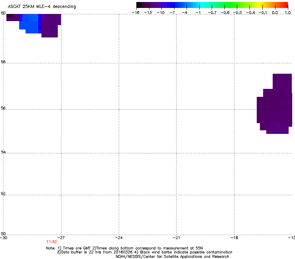Click the longitude -30 axis label

(4, 238)
